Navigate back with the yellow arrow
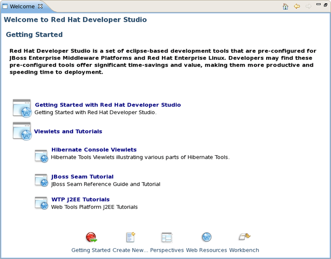The height and width of the screenshot is (259, 331). [x=297, y=7]
